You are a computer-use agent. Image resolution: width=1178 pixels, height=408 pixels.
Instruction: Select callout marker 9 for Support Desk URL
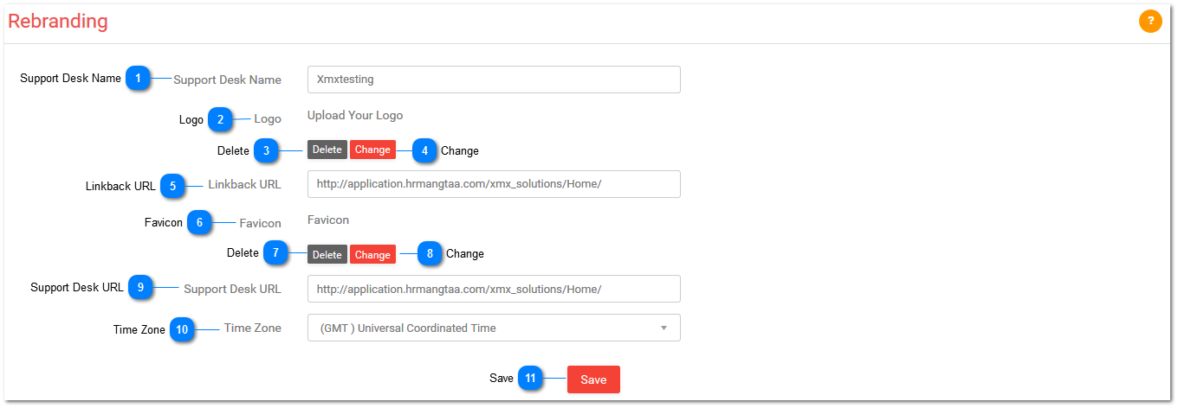pos(140,288)
